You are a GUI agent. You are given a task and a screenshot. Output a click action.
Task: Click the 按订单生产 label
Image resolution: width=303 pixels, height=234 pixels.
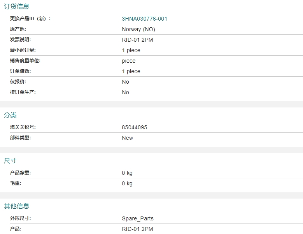[x=23, y=92]
